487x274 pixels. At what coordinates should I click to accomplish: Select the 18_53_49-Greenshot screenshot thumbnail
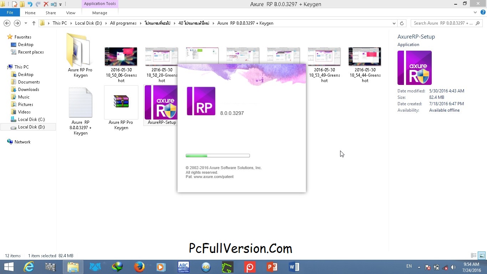(324, 65)
